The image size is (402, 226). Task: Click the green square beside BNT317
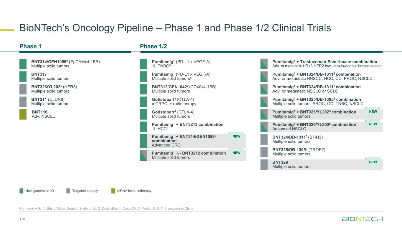23,77
